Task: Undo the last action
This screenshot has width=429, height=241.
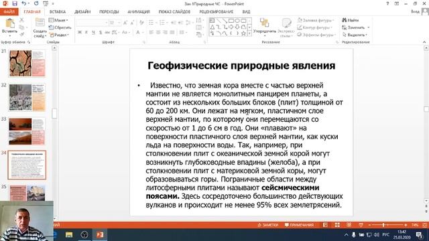Action: (24, 3)
